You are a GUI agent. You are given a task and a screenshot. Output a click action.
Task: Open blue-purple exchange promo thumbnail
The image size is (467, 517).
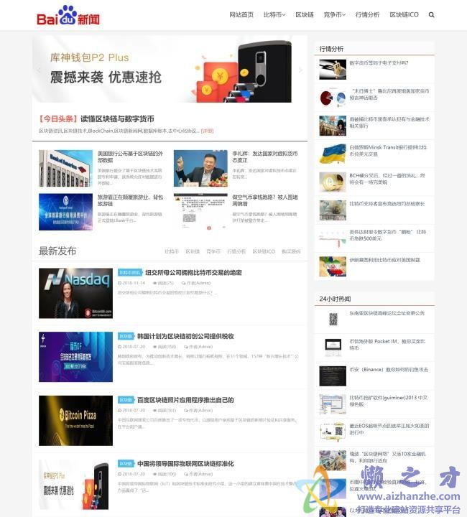click(75, 357)
